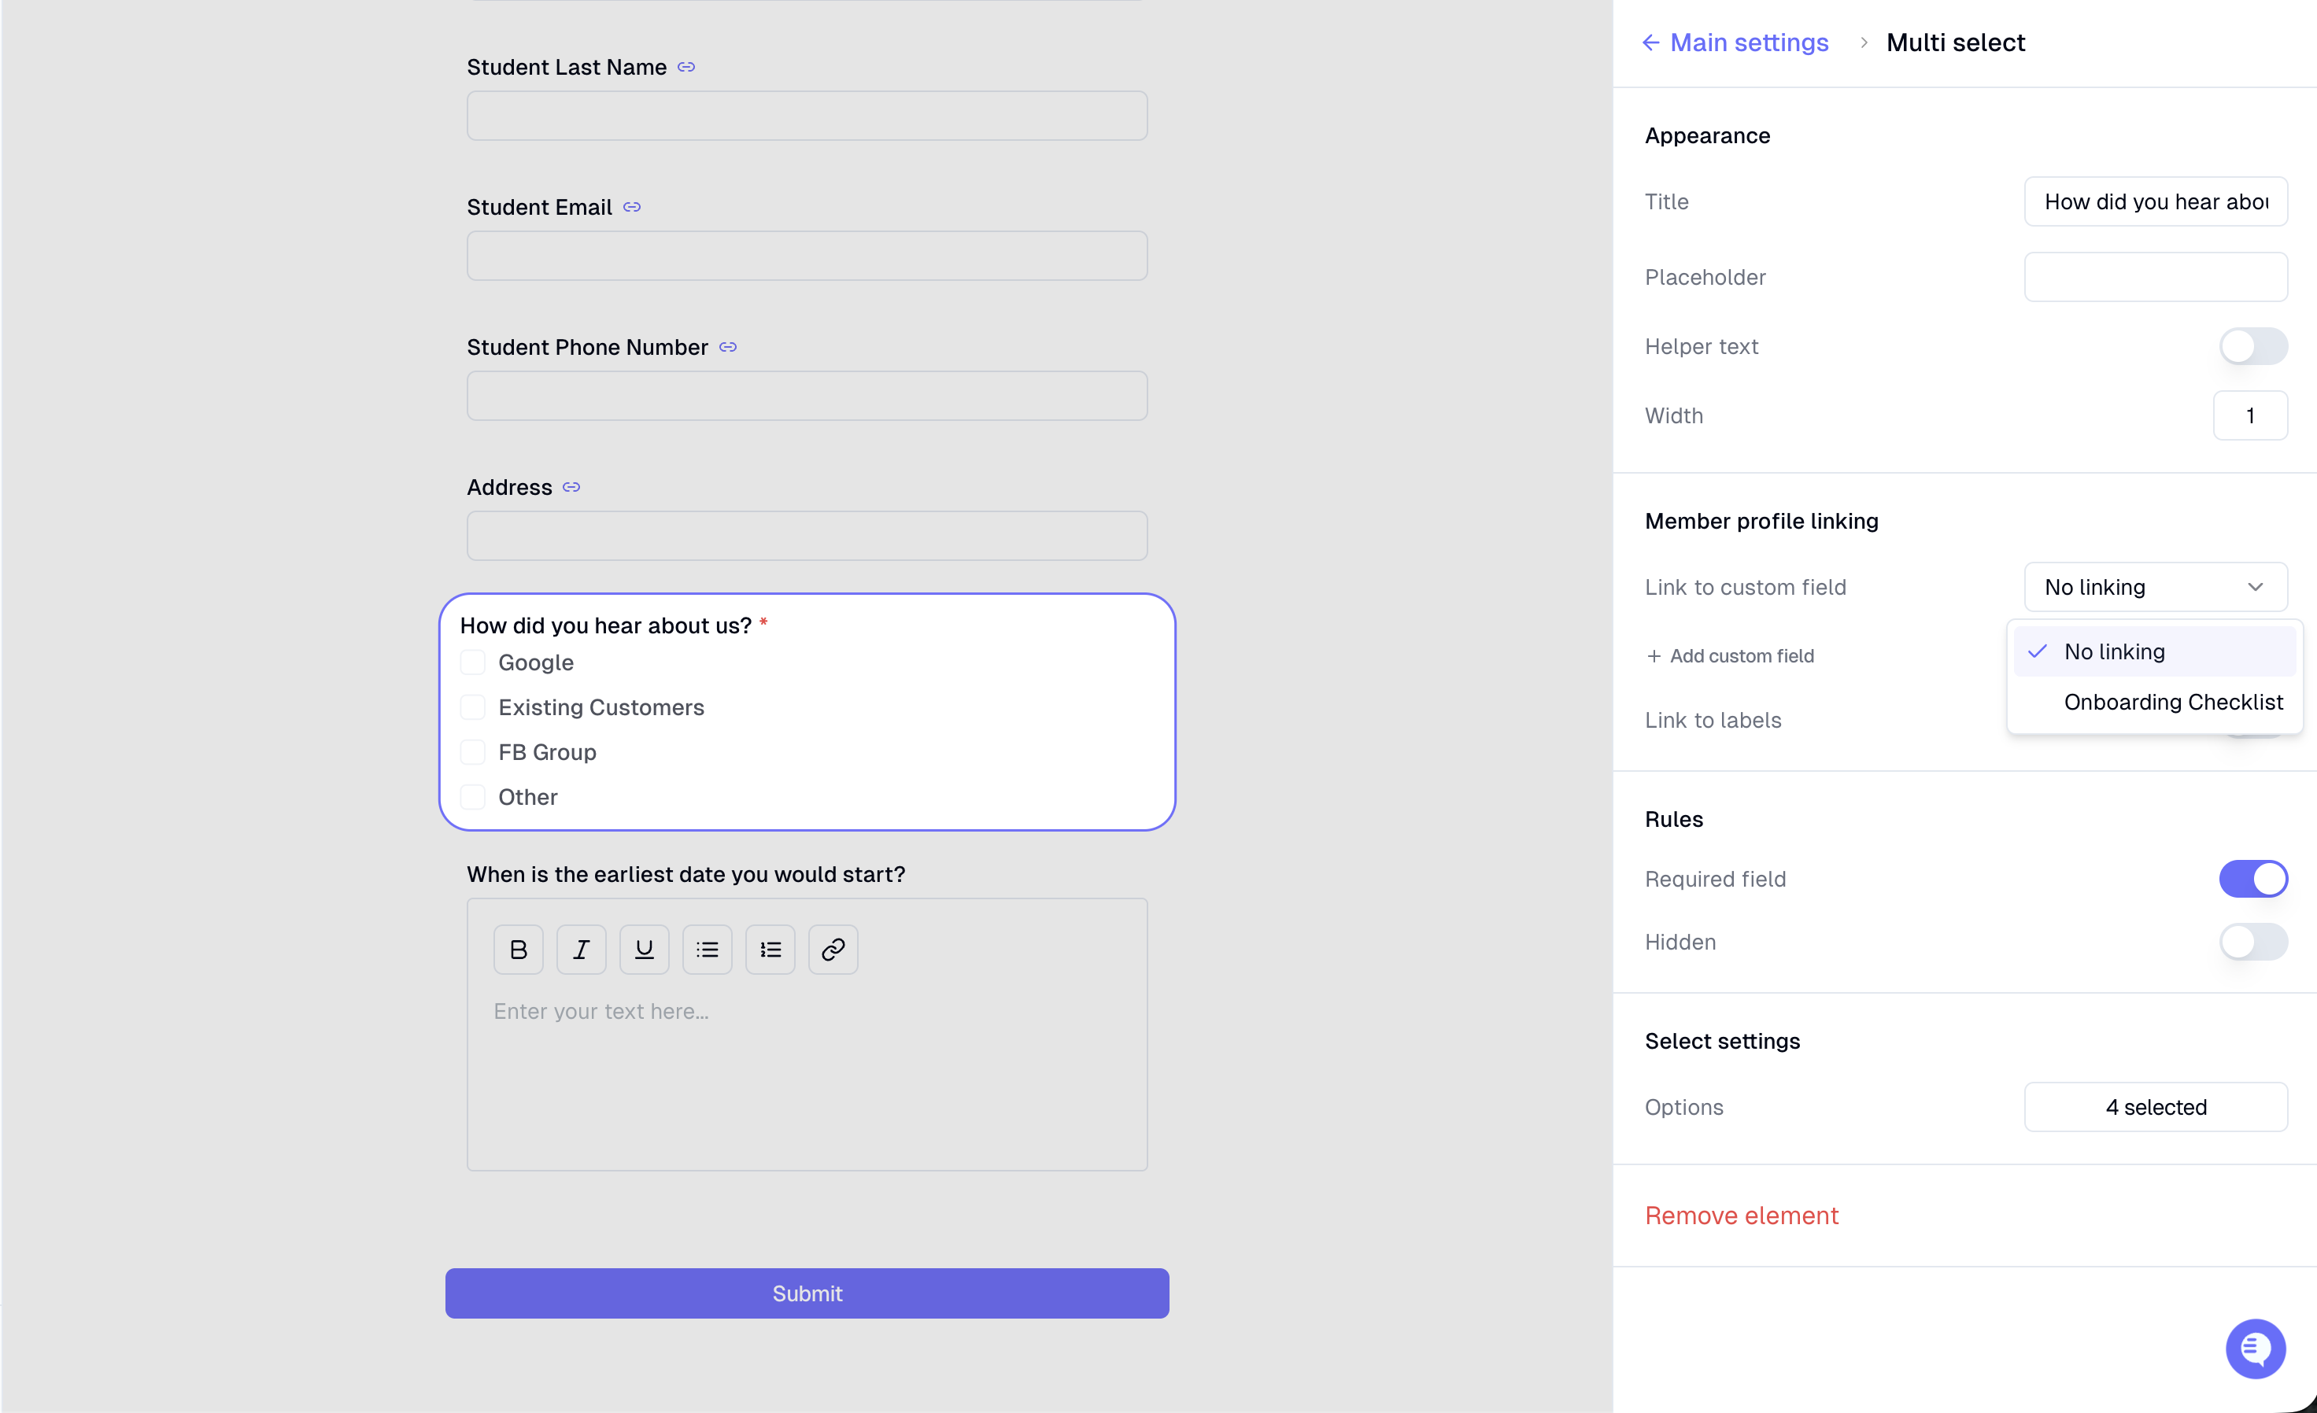The image size is (2317, 1413).
Task: Insert numbered list in editor
Action: (x=770, y=950)
